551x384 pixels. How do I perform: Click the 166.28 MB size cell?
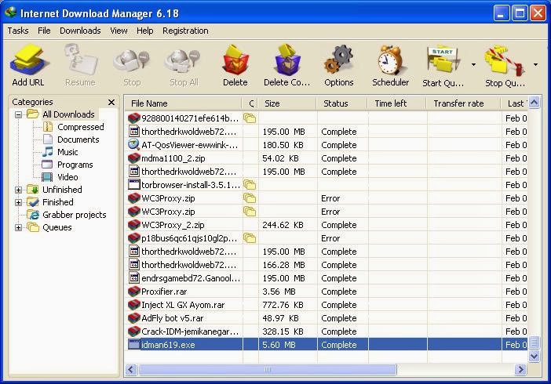click(x=284, y=265)
